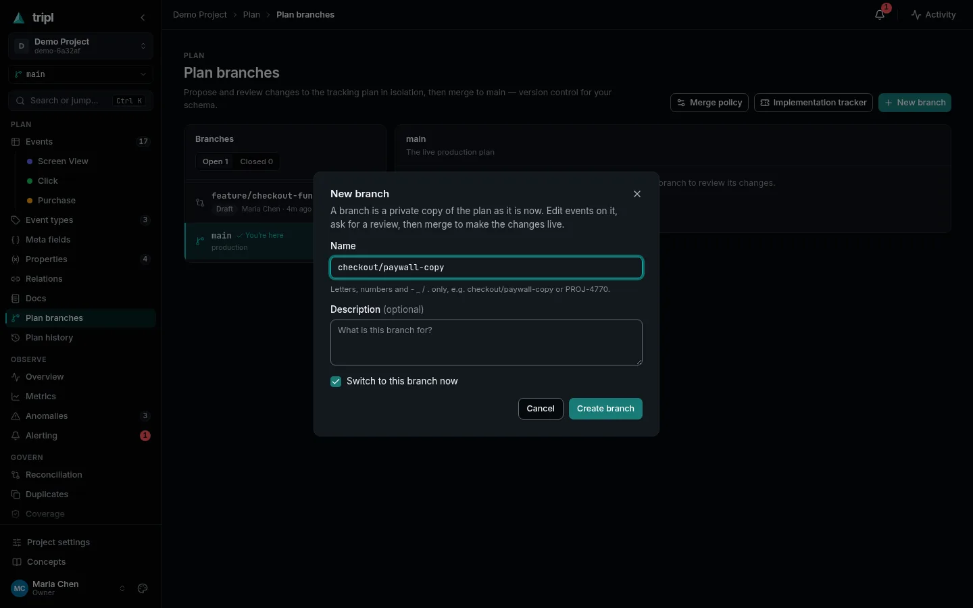The image size is (973, 608).
Task: Open Plan history in the sidebar
Action: click(x=81, y=338)
